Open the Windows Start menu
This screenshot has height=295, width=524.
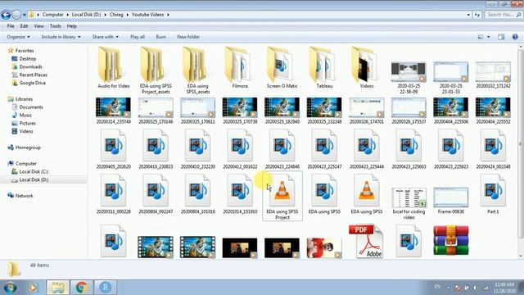[10, 288]
